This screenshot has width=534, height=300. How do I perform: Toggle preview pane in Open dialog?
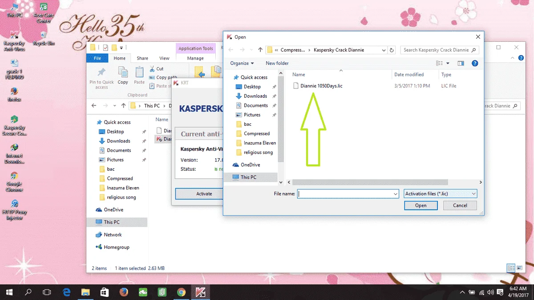tap(461, 63)
